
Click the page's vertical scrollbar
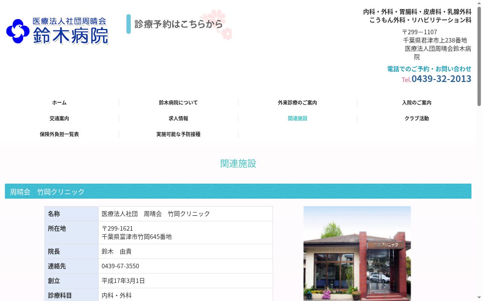(479, 56)
